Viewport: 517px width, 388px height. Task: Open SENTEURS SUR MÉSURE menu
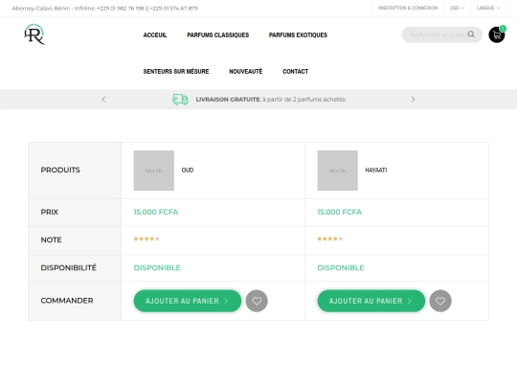[176, 71]
